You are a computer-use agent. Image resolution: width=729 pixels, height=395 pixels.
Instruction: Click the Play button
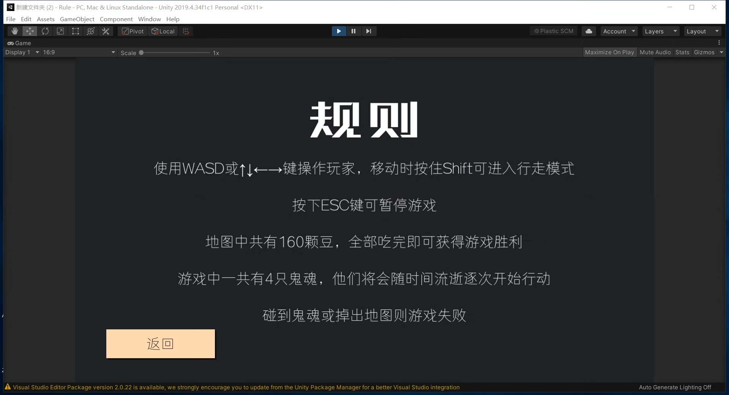coord(339,31)
